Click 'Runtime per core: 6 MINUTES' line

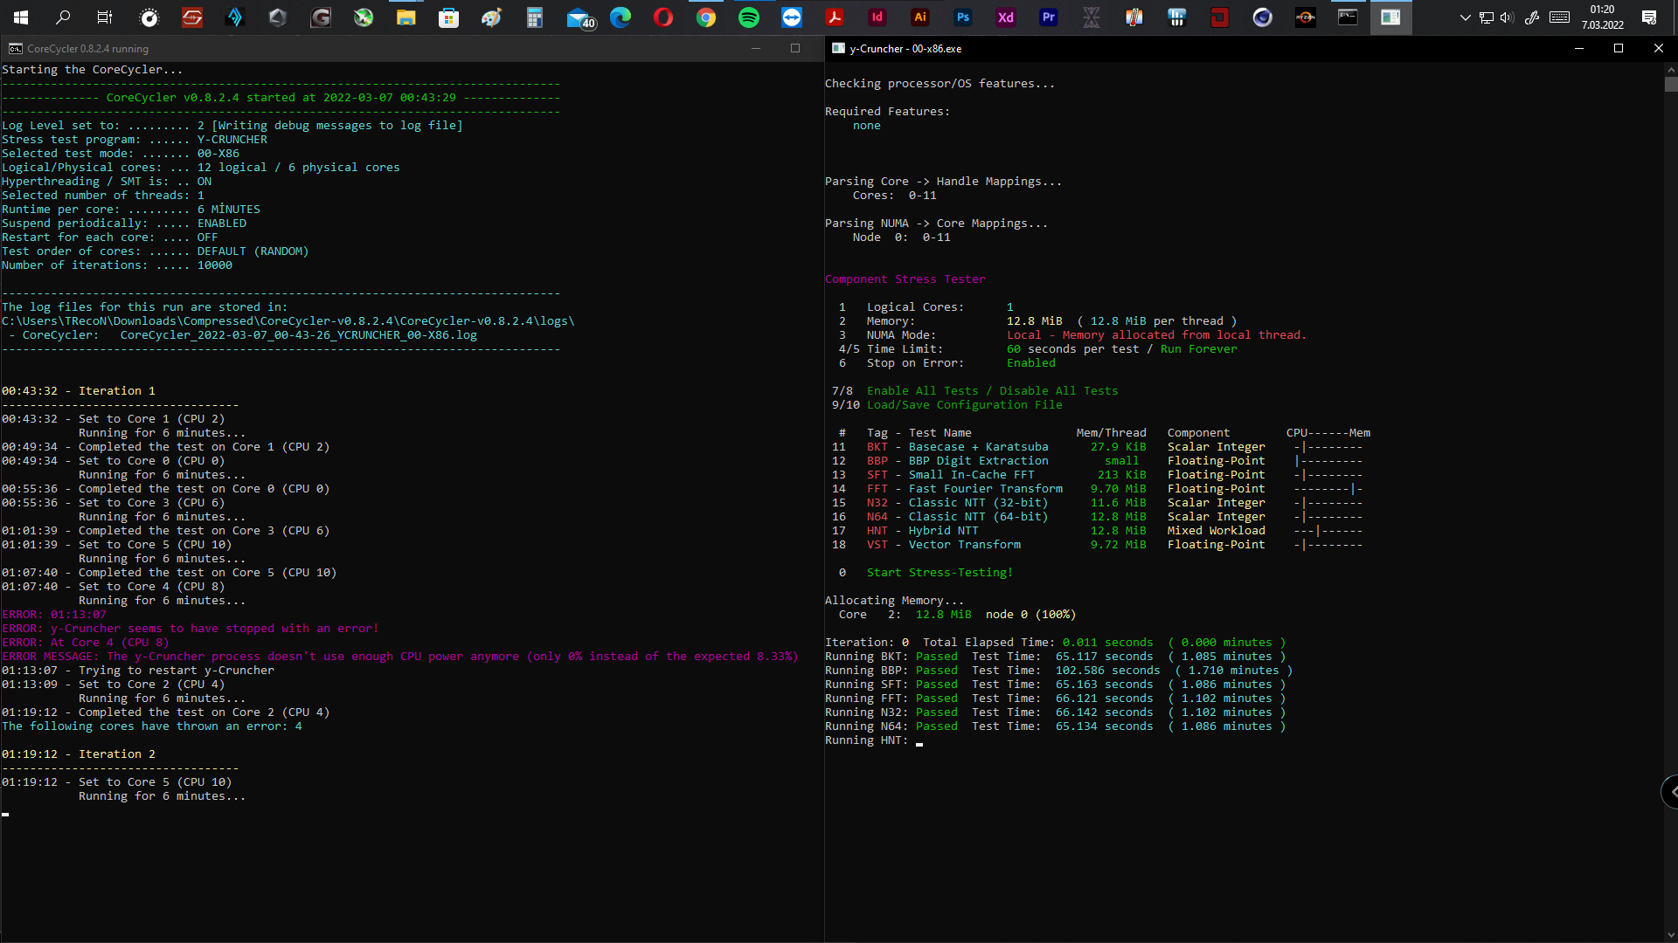click(131, 210)
